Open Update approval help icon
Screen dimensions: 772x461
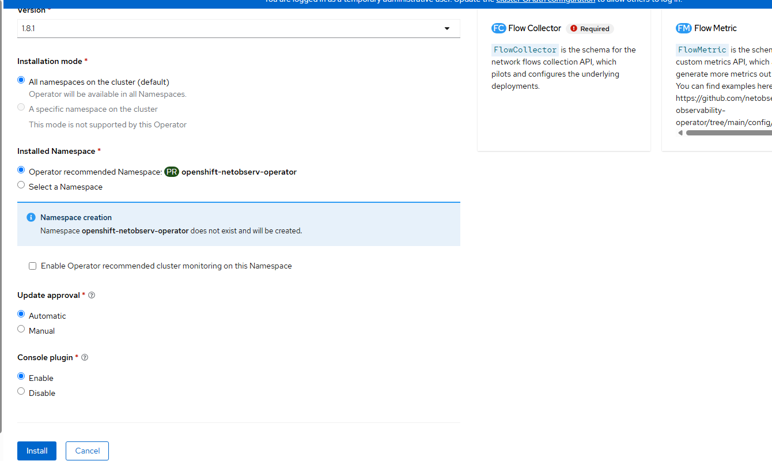92,295
